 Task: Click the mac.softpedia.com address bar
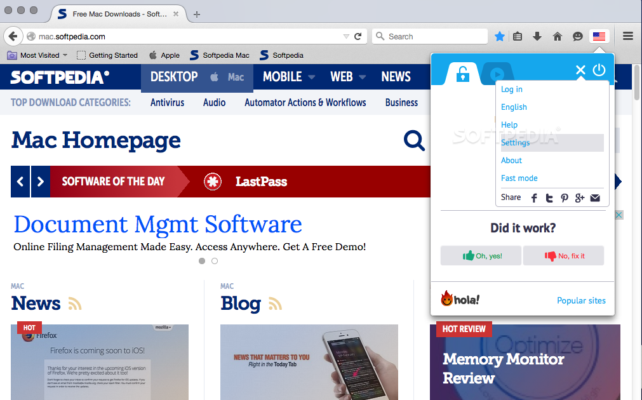click(x=184, y=36)
